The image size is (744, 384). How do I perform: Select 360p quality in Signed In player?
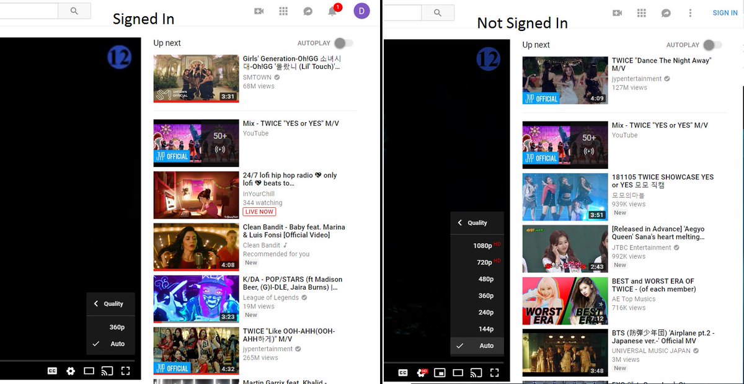tap(111, 327)
